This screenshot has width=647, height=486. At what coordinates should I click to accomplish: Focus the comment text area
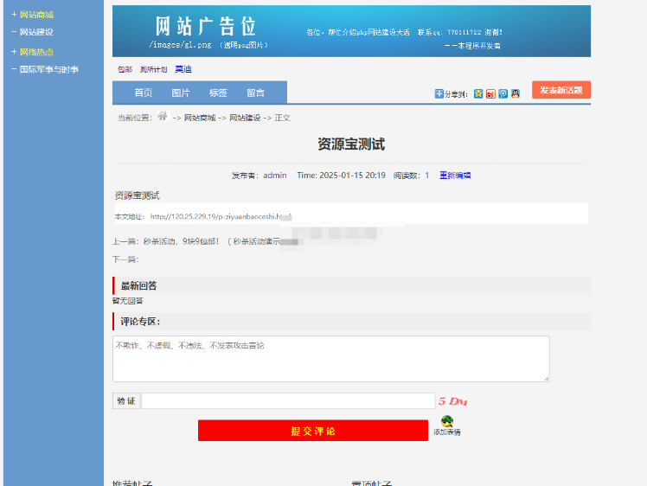point(331,359)
